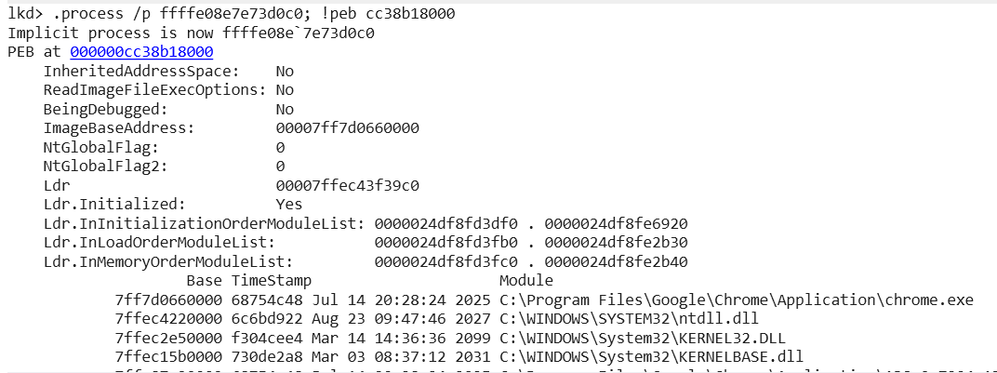Click the ntdll.dll base address 7ffec4220000

pos(168,319)
